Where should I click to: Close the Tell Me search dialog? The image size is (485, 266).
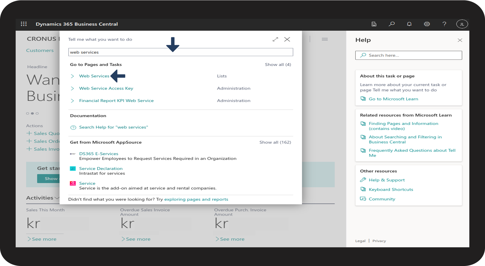pyautogui.click(x=287, y=39)
